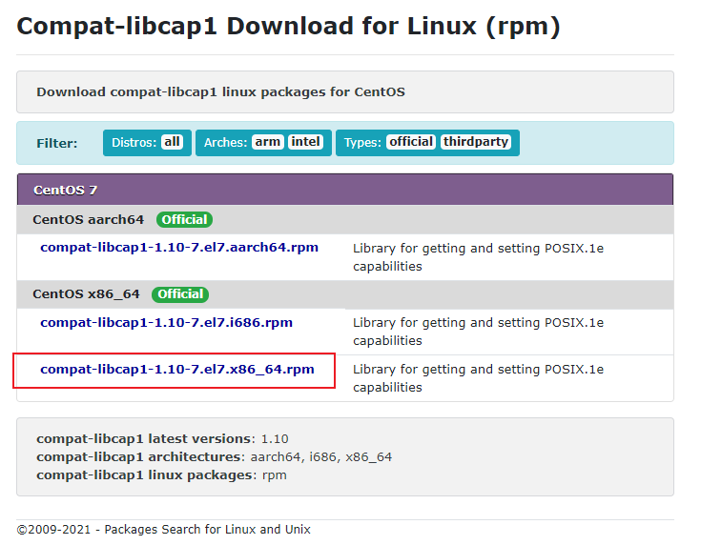
Task: Filter architectures by intel
Action: coord(305,142)
